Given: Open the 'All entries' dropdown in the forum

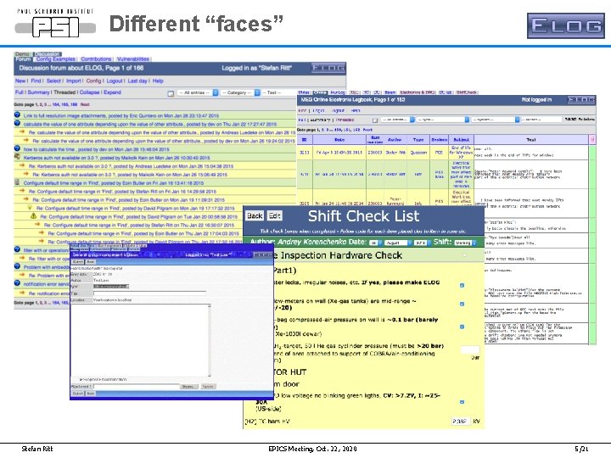Looking at the screenshot, I should coord(198,92).
